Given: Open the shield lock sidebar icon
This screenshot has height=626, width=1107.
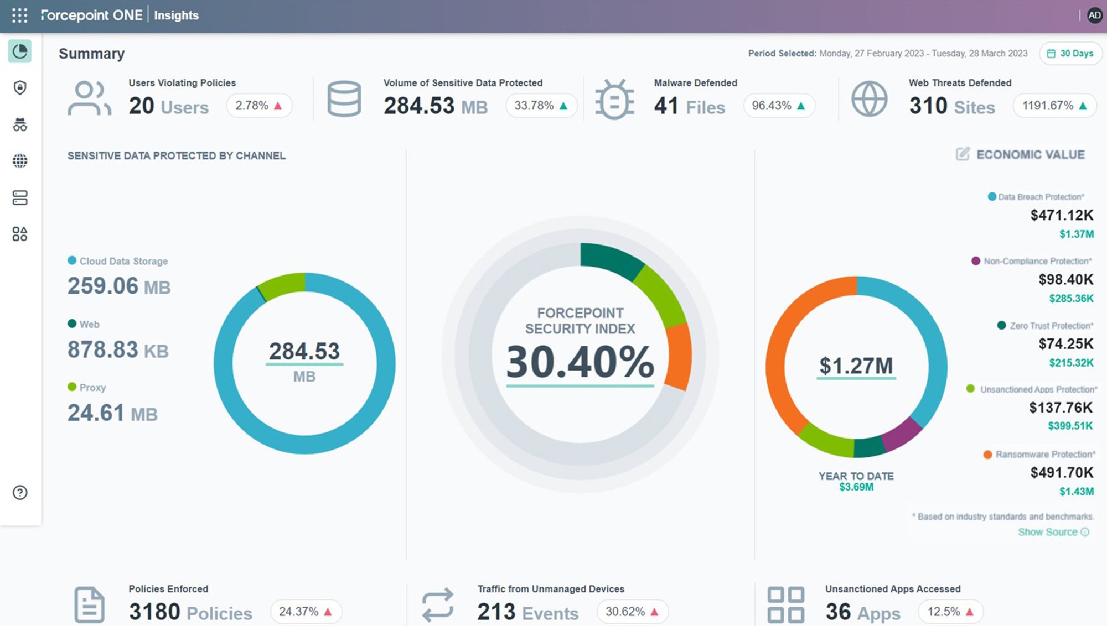Looking at the screenshot, I should 20,88.
